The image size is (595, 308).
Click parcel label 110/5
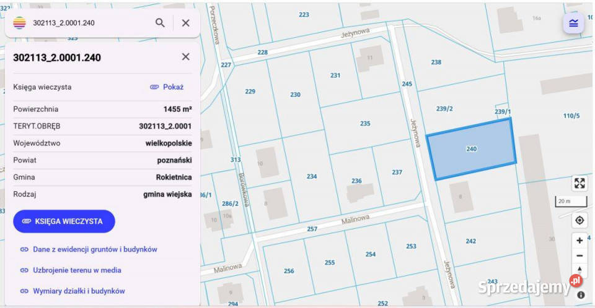[571, 116]
